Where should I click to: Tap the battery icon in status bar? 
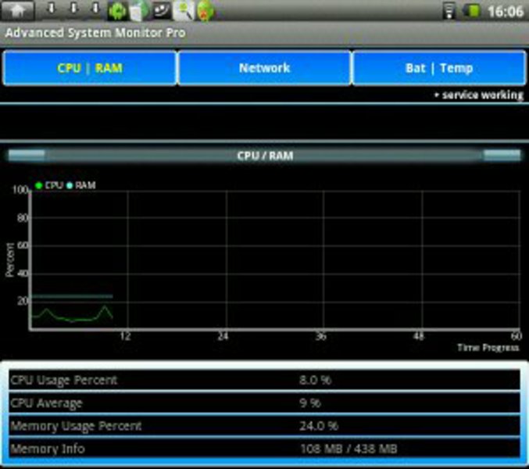click(472, 12)
